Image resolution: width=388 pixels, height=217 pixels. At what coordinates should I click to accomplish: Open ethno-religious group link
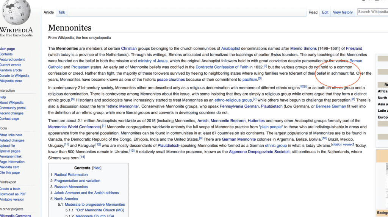[x=233, y=100]
